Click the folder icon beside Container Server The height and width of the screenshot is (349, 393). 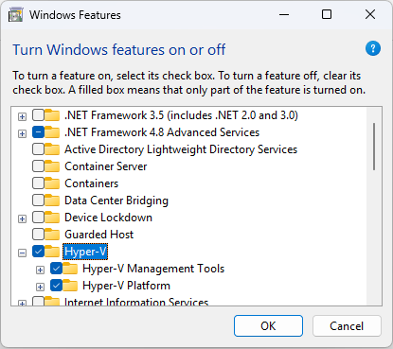pyautogui.click(x=52, y=166)
